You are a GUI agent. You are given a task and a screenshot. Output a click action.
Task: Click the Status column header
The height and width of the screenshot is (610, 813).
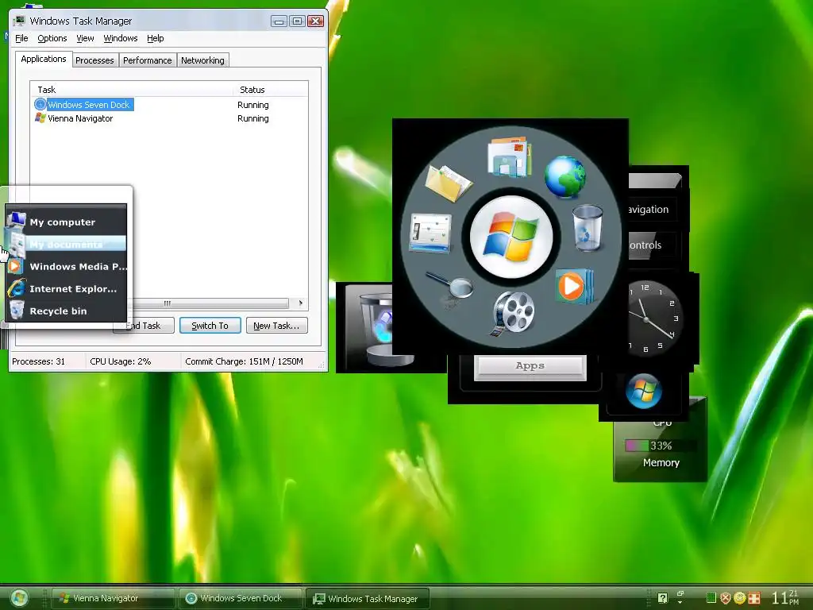271,90
